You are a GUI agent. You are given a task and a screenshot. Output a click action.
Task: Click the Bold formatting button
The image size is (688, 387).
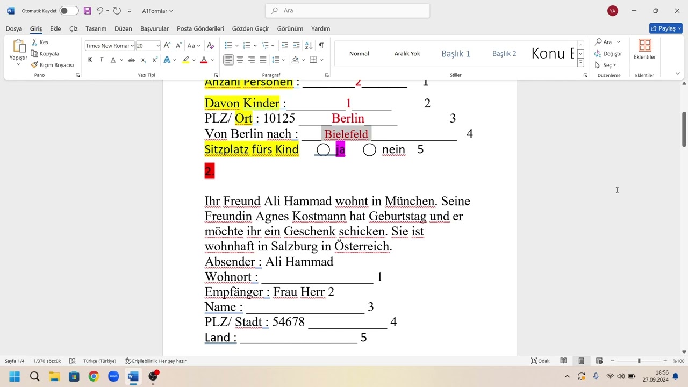pos(90,60)
